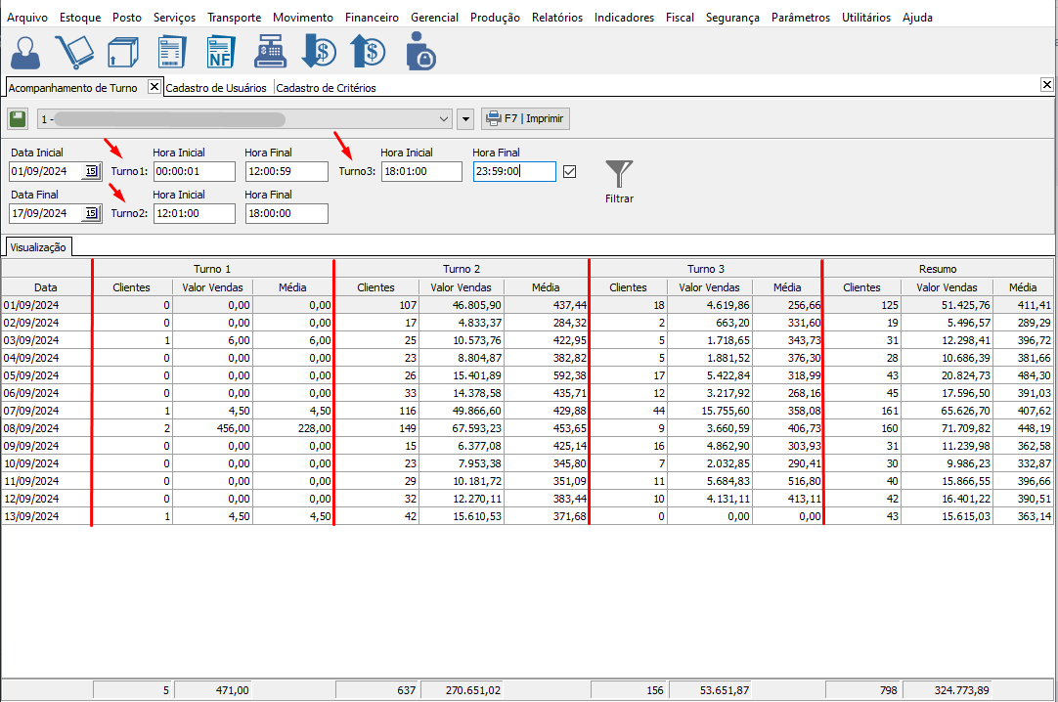Switch to the Cadastro de Usuários tab
This screenshot has height=702, width=1058.
[x=216, y=88]
